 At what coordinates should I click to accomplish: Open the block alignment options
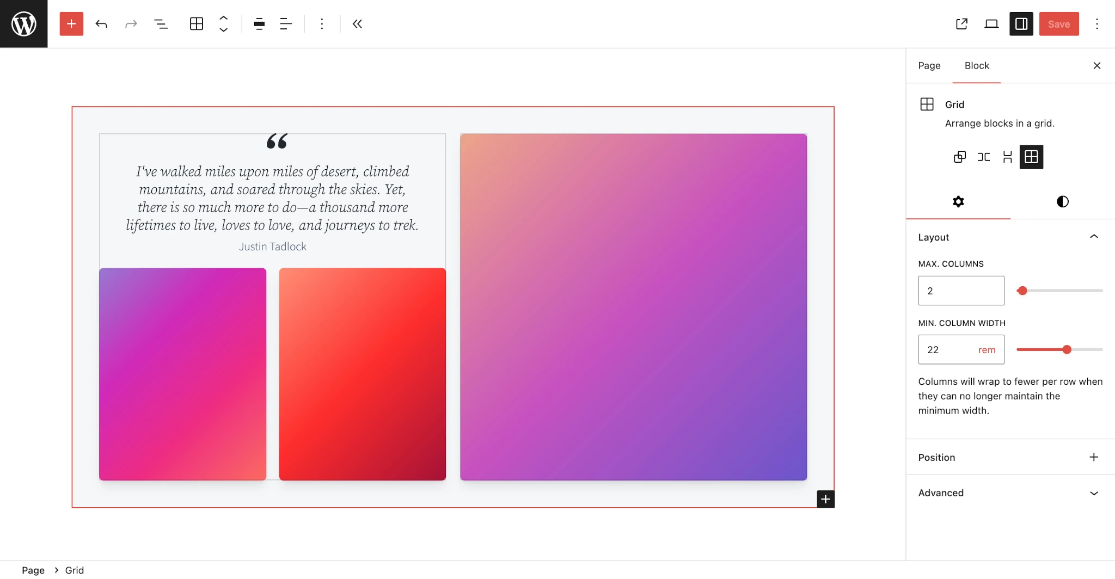[259, 24]
